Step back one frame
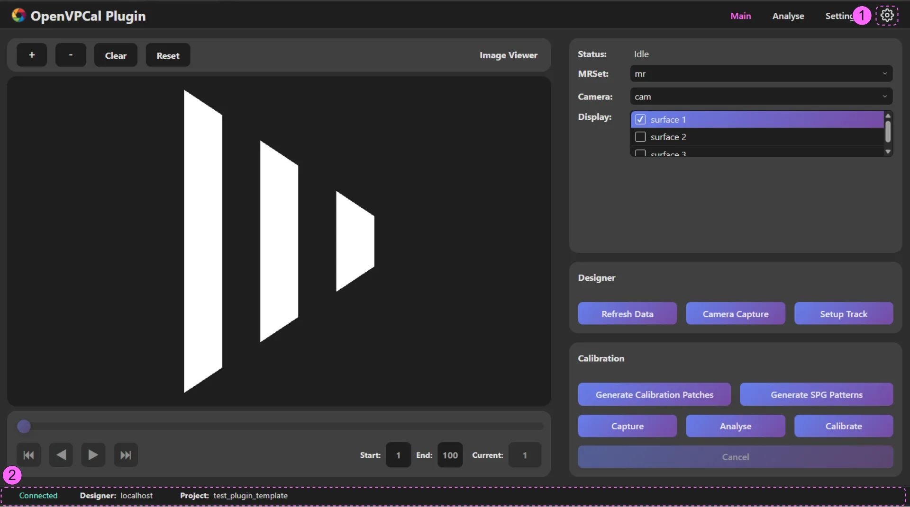This screenshot has width=910, height=507. 61,455
